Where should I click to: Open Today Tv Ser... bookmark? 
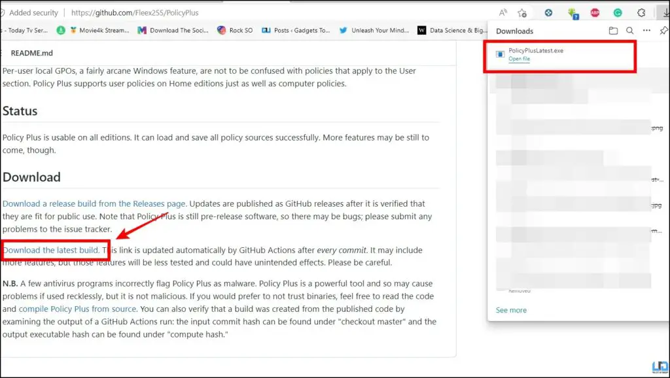26,30
